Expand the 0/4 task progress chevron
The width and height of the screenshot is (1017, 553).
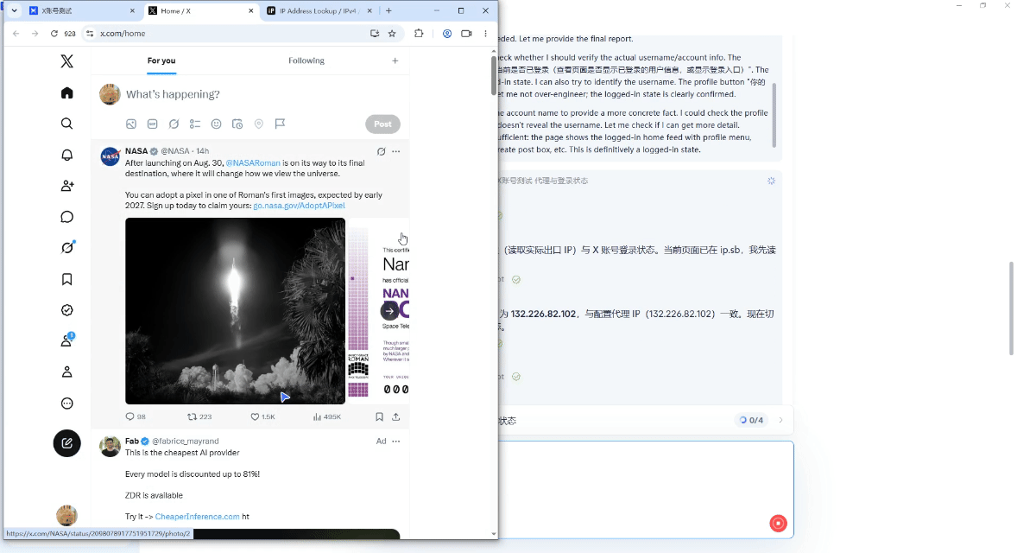coord(781,420)
